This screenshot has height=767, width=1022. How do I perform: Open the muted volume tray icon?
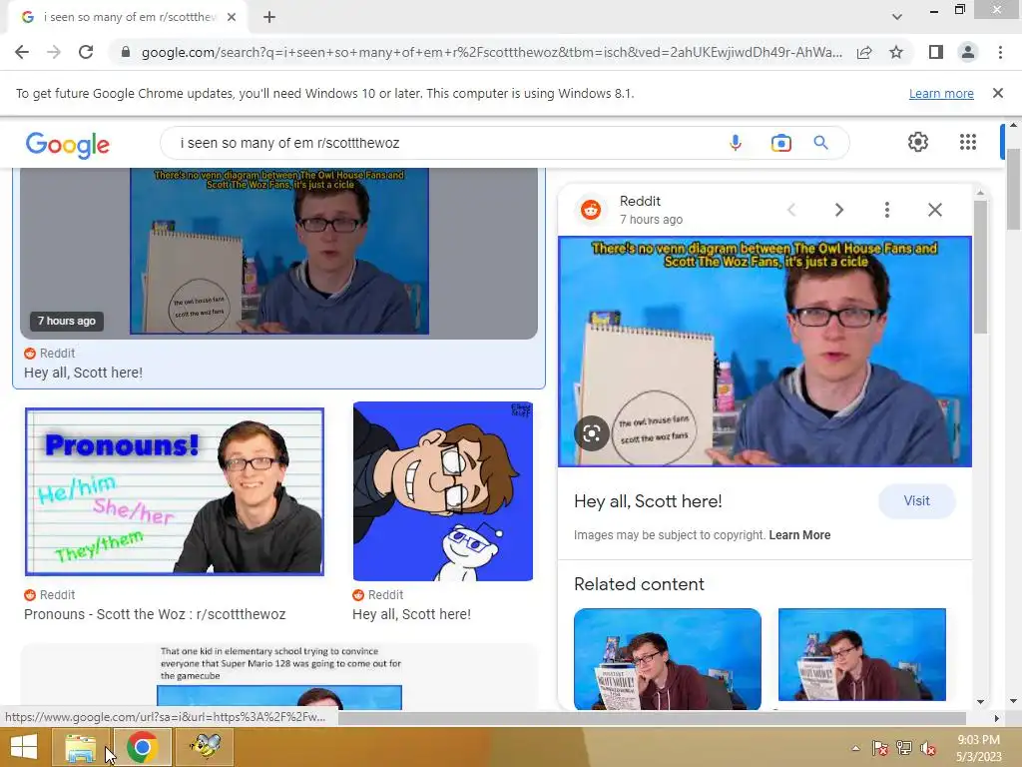tap(927, 748)
